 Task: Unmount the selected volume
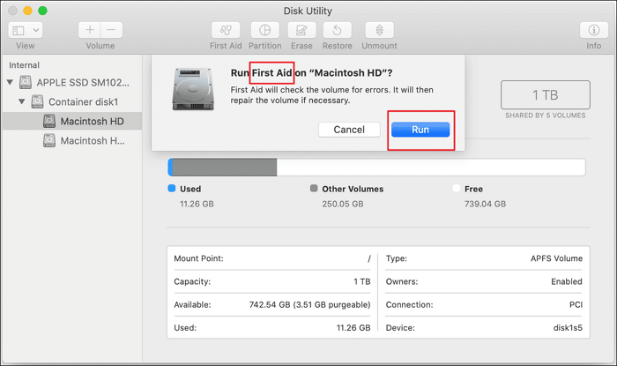(x=379, y=30)
